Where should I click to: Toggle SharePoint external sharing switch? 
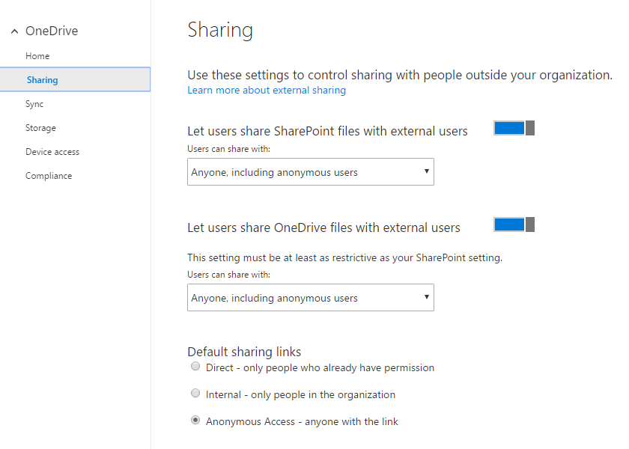coord(514,128)
